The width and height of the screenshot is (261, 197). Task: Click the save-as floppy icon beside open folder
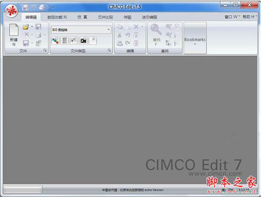(38, 27)
